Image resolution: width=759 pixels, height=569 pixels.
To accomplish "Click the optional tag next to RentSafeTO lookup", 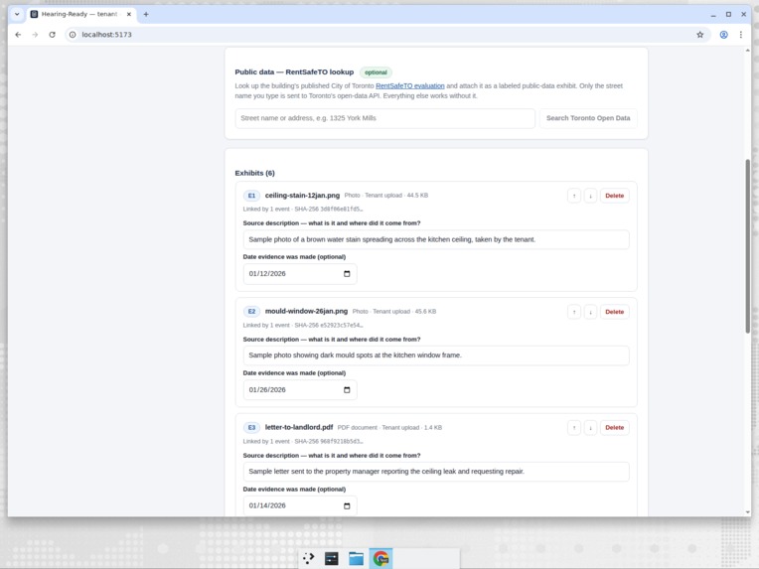I will pyautogui.click(x=376, y=72).
